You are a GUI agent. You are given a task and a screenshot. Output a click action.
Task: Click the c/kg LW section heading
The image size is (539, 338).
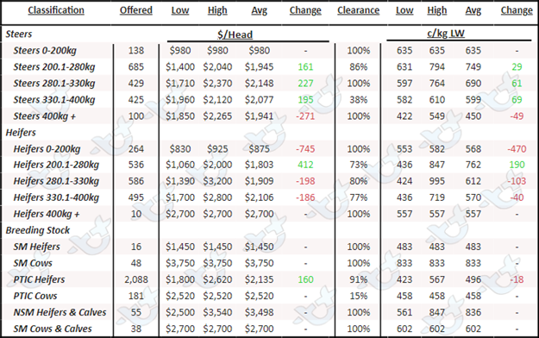pyautogui.click(x=446, y=34)
